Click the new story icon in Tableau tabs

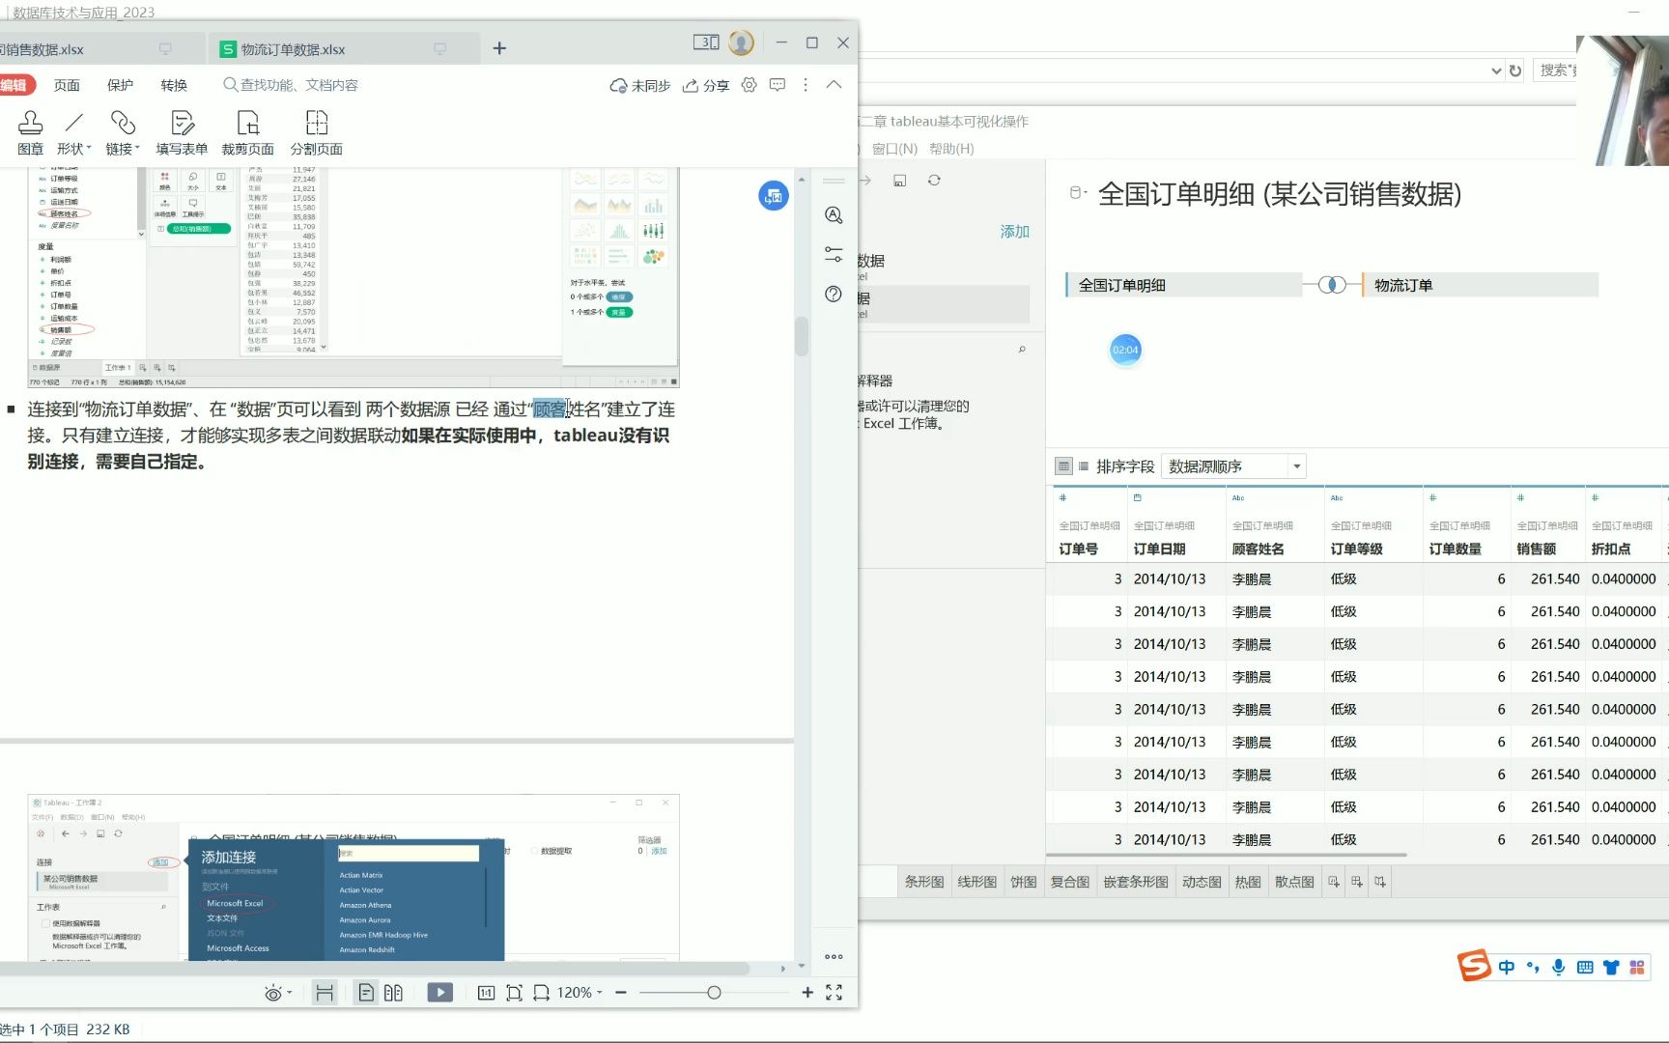click(x=1380, y=882)
